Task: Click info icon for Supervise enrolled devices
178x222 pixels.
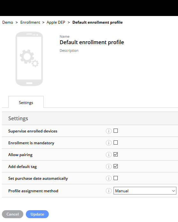Action: 109,131
